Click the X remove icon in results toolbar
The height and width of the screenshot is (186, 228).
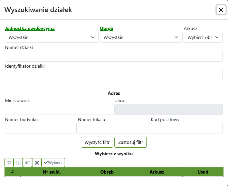(x=37, y=163)
